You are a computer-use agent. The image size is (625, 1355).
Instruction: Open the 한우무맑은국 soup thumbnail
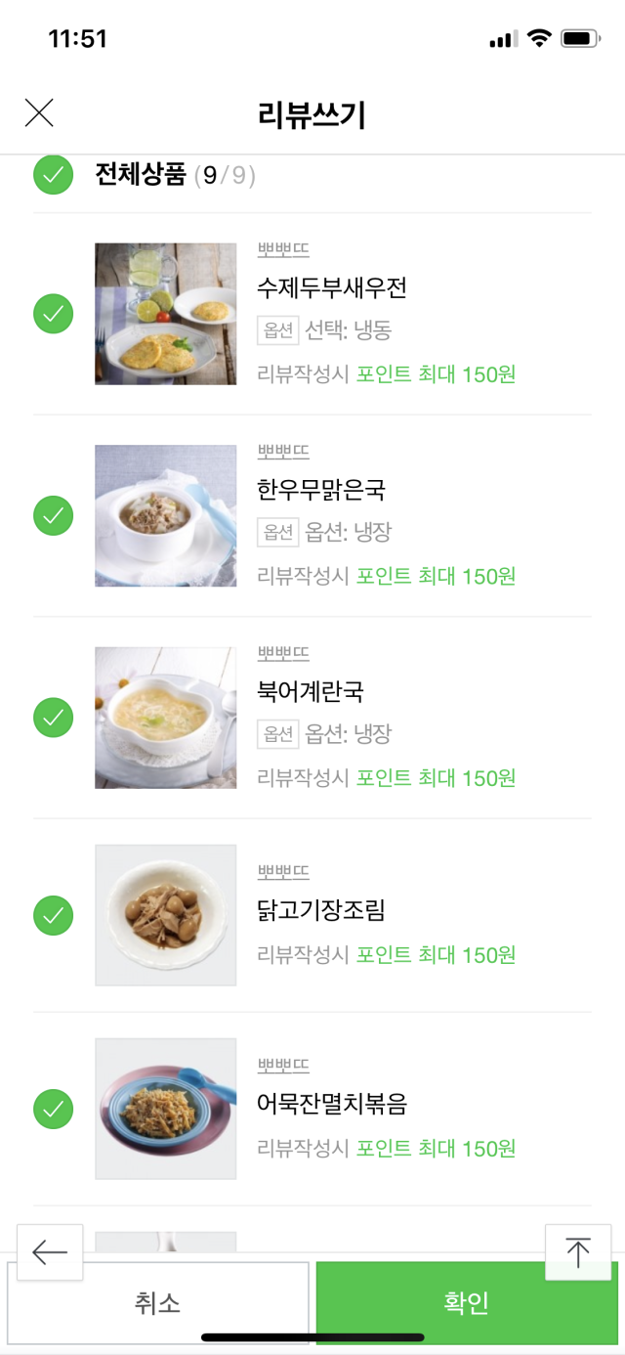pyautogui.click(x=165, y=515)
